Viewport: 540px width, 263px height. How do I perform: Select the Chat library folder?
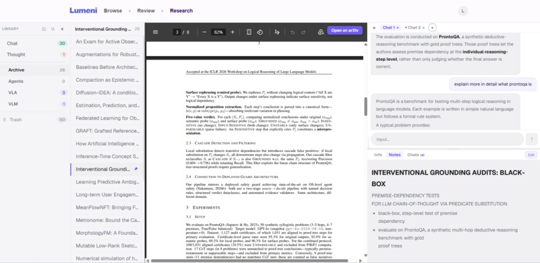[34, 43]
